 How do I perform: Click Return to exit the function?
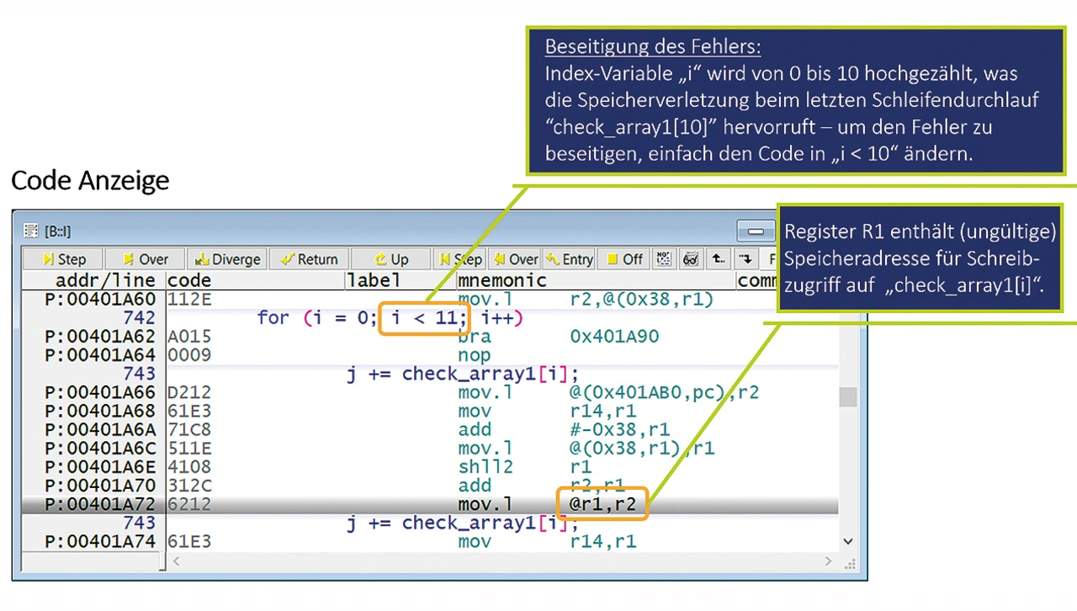[309, 259]
